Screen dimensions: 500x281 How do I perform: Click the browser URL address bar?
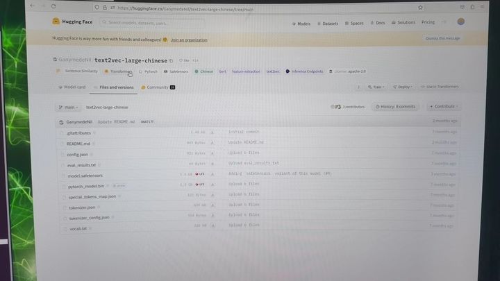click(x=258, y=8)
